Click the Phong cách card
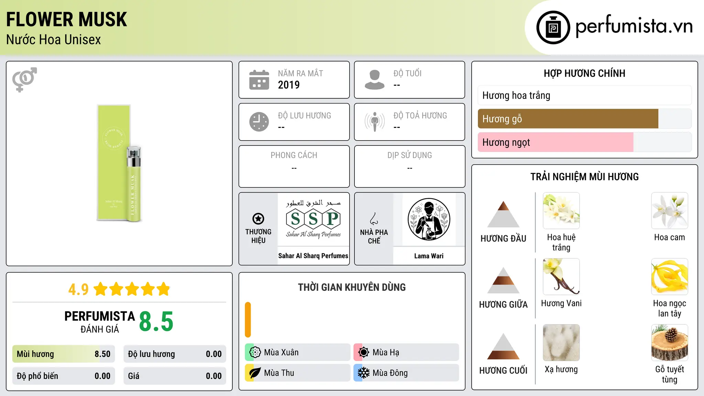This screenshot has height=396, width=704. click(x=294, y=166)
